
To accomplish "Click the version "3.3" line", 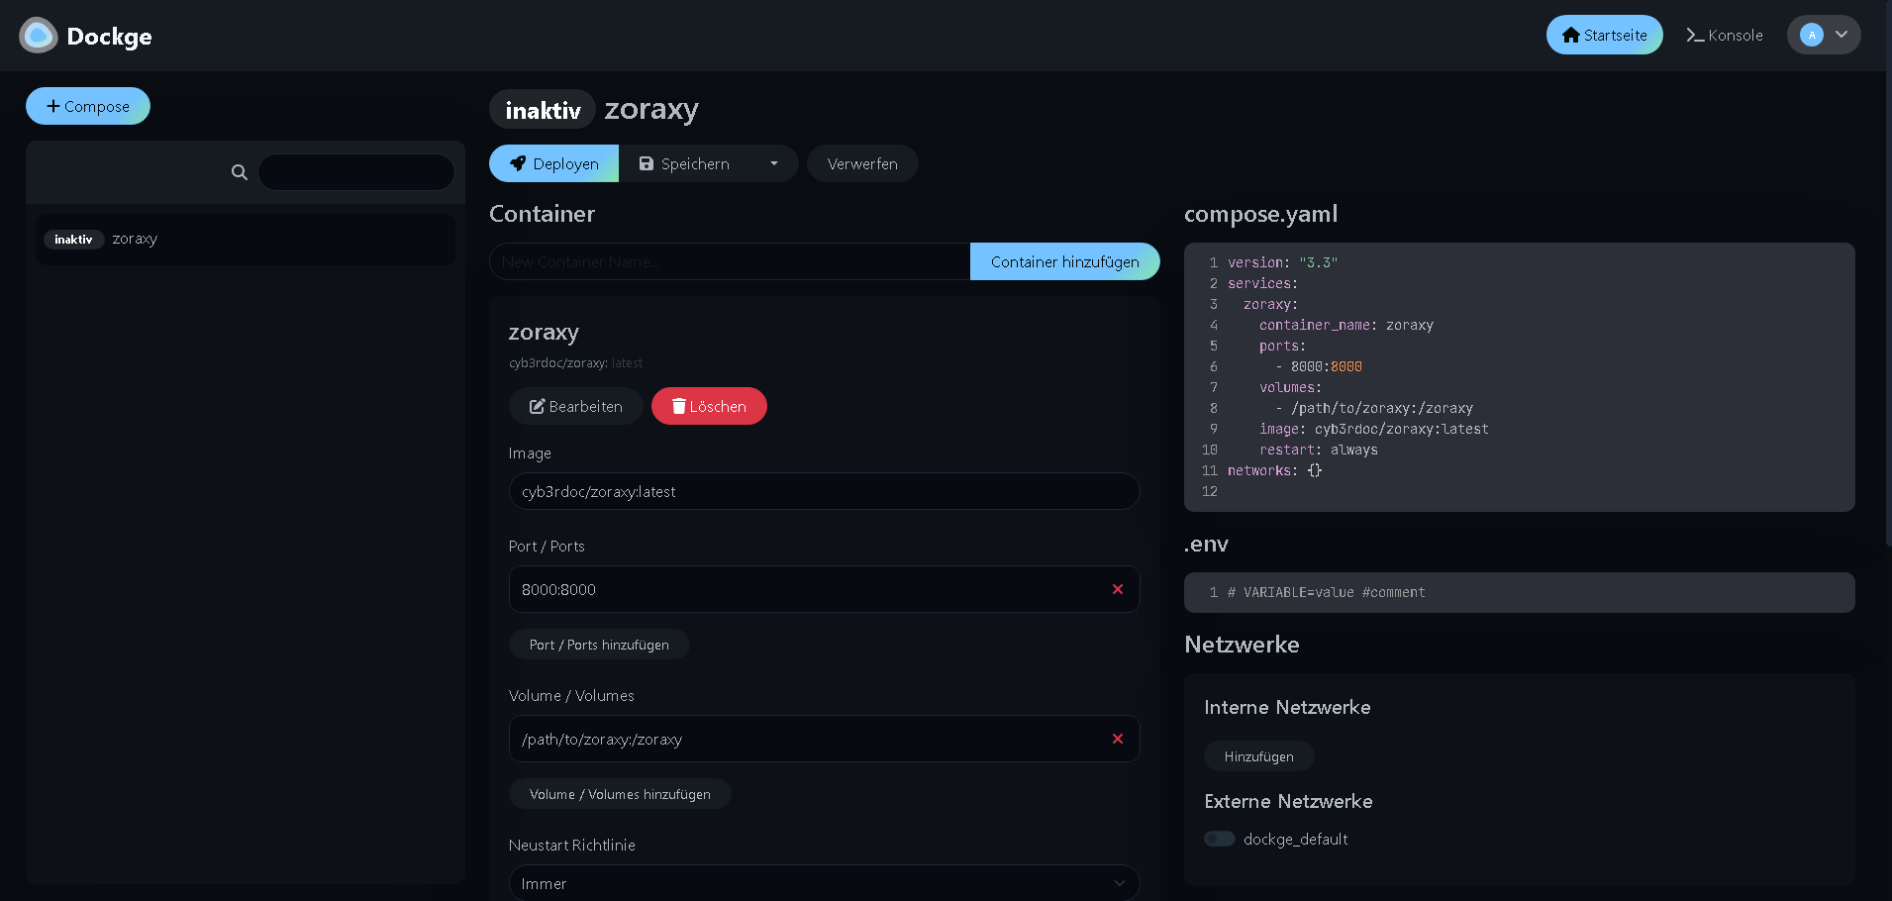I will coord(1282,262).
